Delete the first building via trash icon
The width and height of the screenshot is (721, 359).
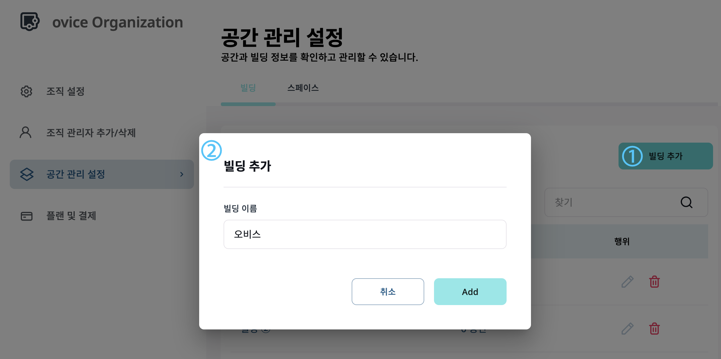(x=654, y=282)
